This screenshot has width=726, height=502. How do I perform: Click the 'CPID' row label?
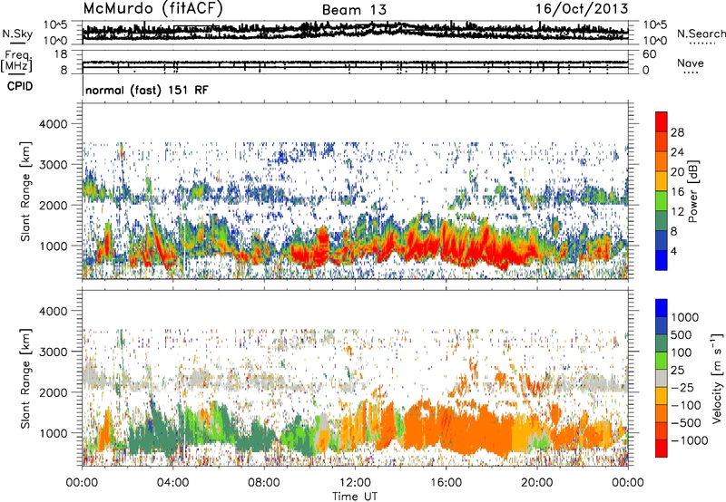pyautogui.click(x=20, y=86)
